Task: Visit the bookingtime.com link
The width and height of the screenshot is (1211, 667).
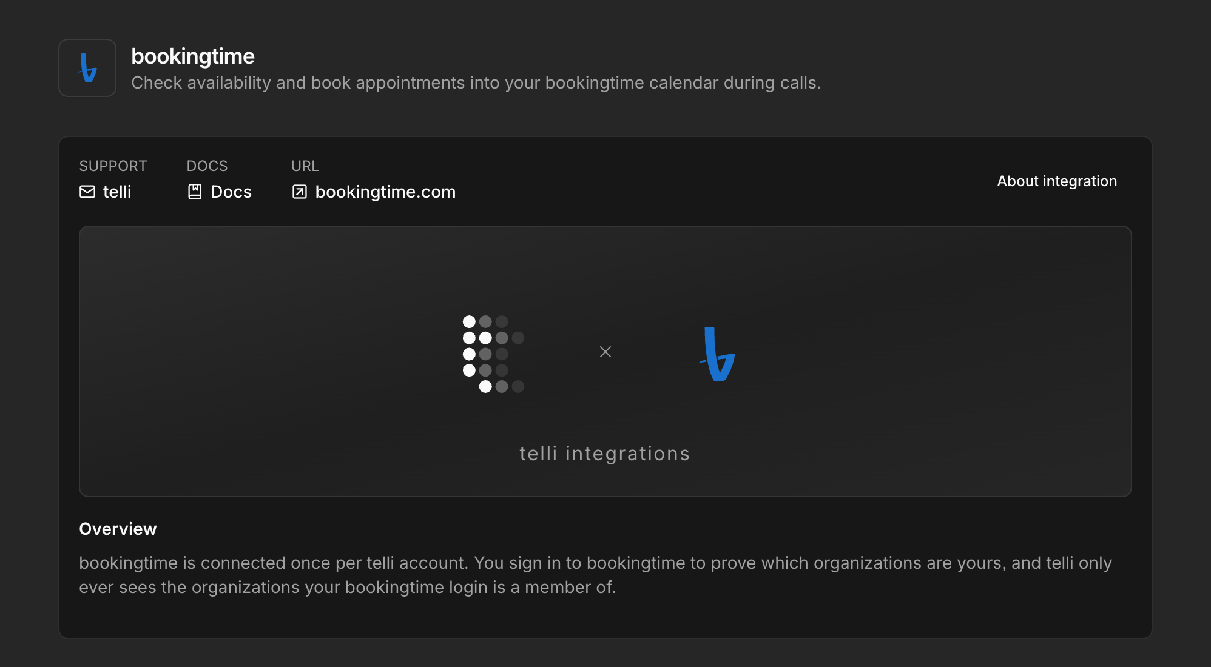Action: tap(374, 192)
